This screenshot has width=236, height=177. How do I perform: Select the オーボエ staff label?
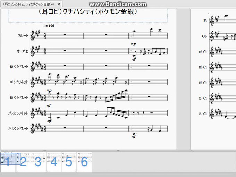pos(23,51)
